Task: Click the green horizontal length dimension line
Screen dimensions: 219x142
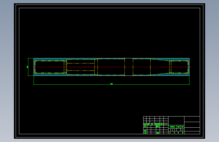Action: coord(111,85)
